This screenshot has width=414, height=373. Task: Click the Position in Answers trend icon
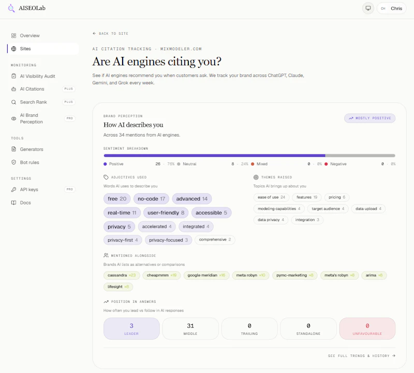click(x=106, y=302)
